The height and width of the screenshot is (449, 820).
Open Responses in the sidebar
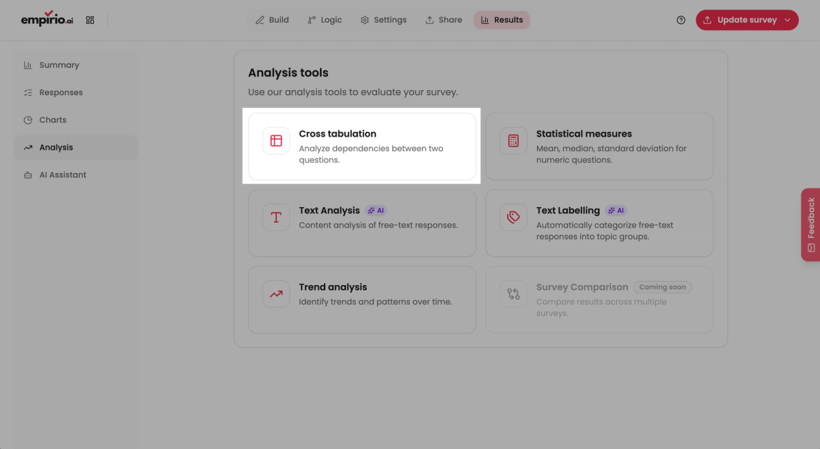pos(76,92)
